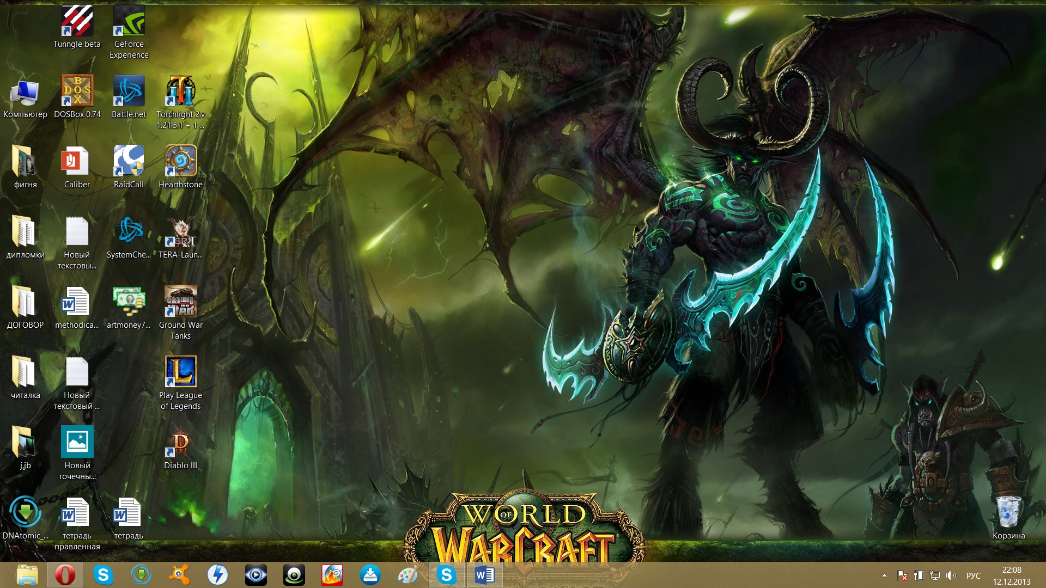The height and width of the screenshot is (588, 1046).
Task: Select the DNAtomic_... download icon
Action: click(25, 518)
